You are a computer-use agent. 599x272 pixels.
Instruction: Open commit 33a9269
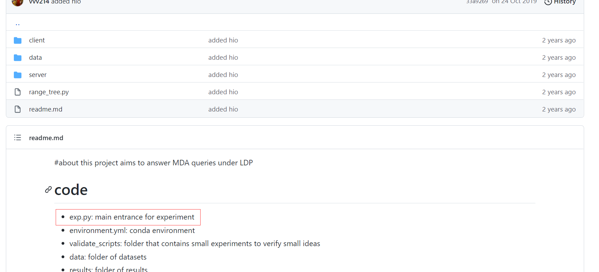(477, 1)
